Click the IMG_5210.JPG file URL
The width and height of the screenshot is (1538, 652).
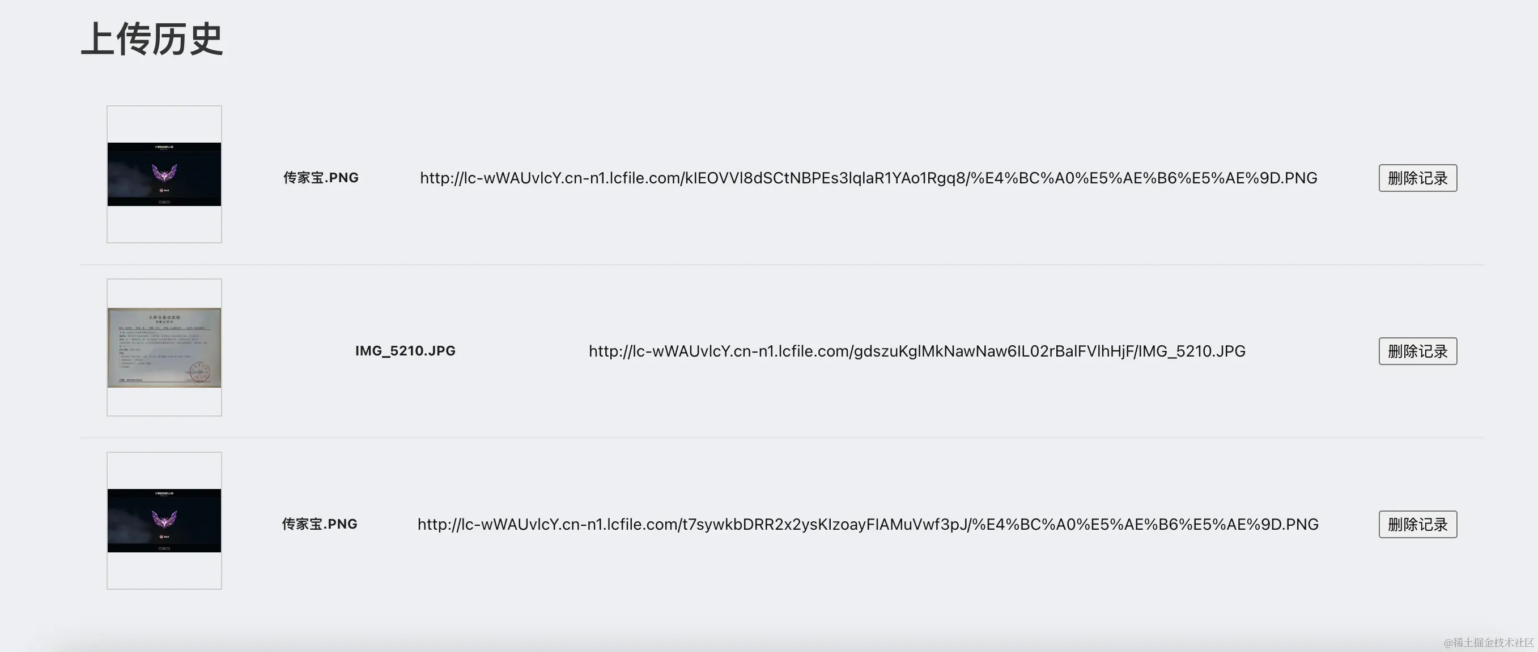(x=916, y=351)
